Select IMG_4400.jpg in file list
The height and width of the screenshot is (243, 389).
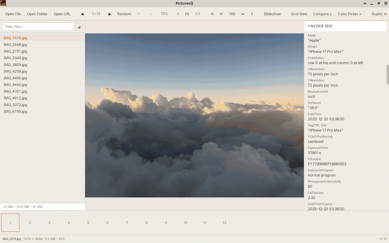pyautogui.click(x=42, y=78)
